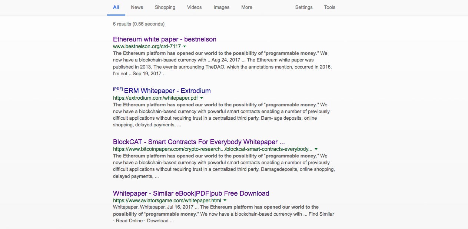This screenshot has height=229, width=468.
Task: Select the All search tab
Action: (116, 7)
